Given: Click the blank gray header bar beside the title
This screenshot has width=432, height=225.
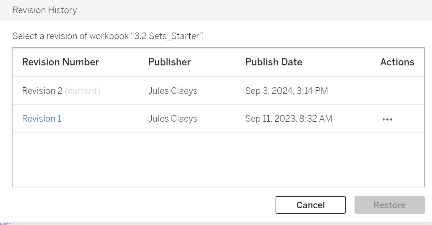Looking at the screenshot, I should pyautogui.click(x=256, y=10).
